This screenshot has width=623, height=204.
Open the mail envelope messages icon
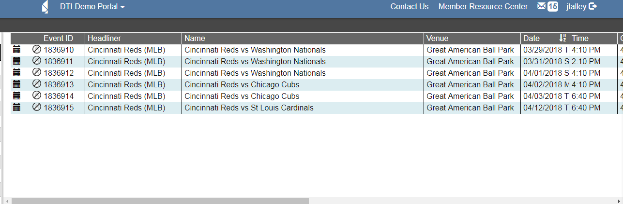click(542, 6)
